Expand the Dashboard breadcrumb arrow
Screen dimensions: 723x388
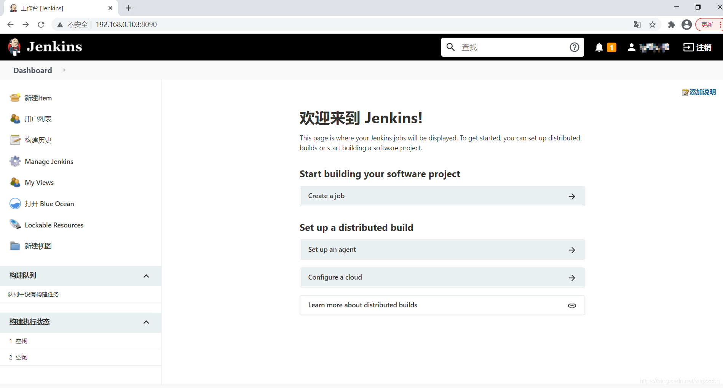point(64,70)
